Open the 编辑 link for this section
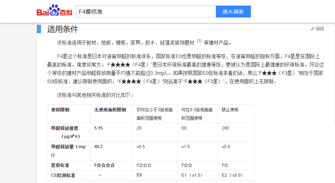The height and width of the screenshot is (183, 335). point(319,29)
